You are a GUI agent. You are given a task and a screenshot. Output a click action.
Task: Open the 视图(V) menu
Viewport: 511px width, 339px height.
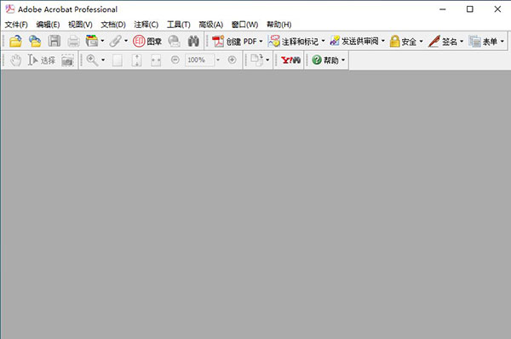(80, 25)
